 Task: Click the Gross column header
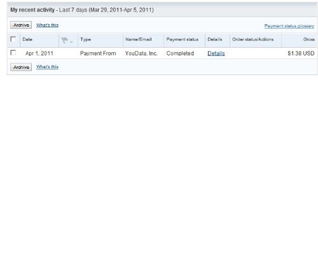click(x=309, y=39)
